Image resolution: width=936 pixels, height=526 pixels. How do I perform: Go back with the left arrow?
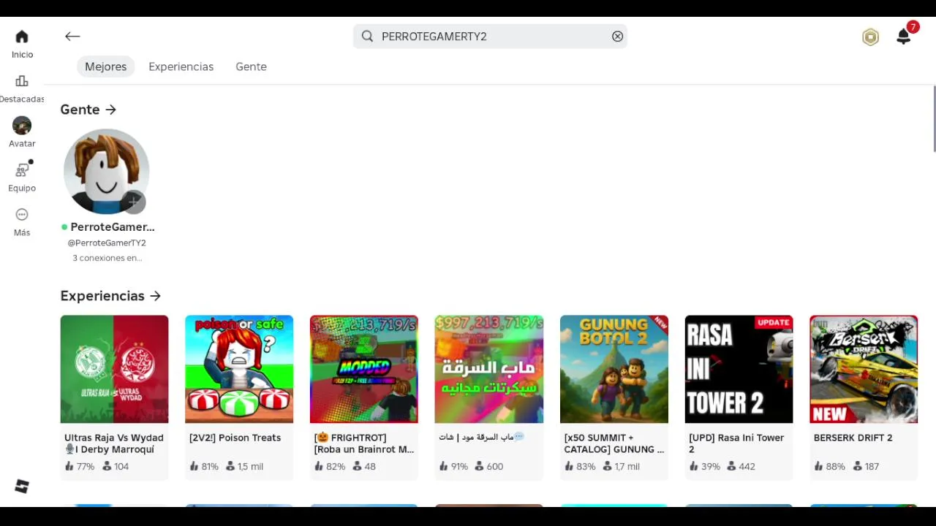(72, 37)
